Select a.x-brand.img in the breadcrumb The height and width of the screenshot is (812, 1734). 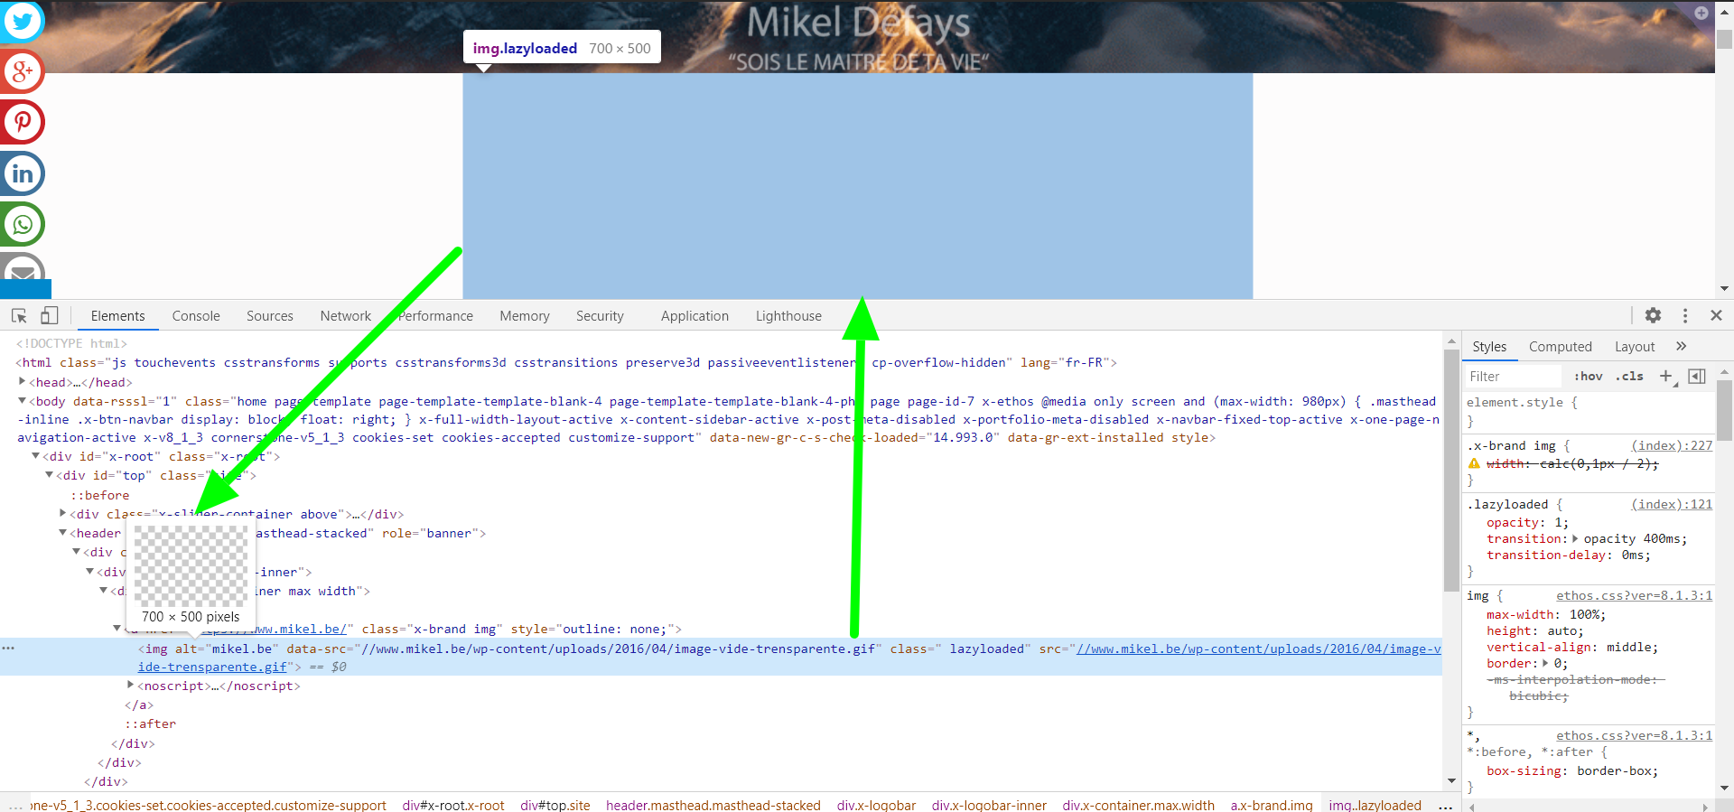click(x=1272, y=805)
